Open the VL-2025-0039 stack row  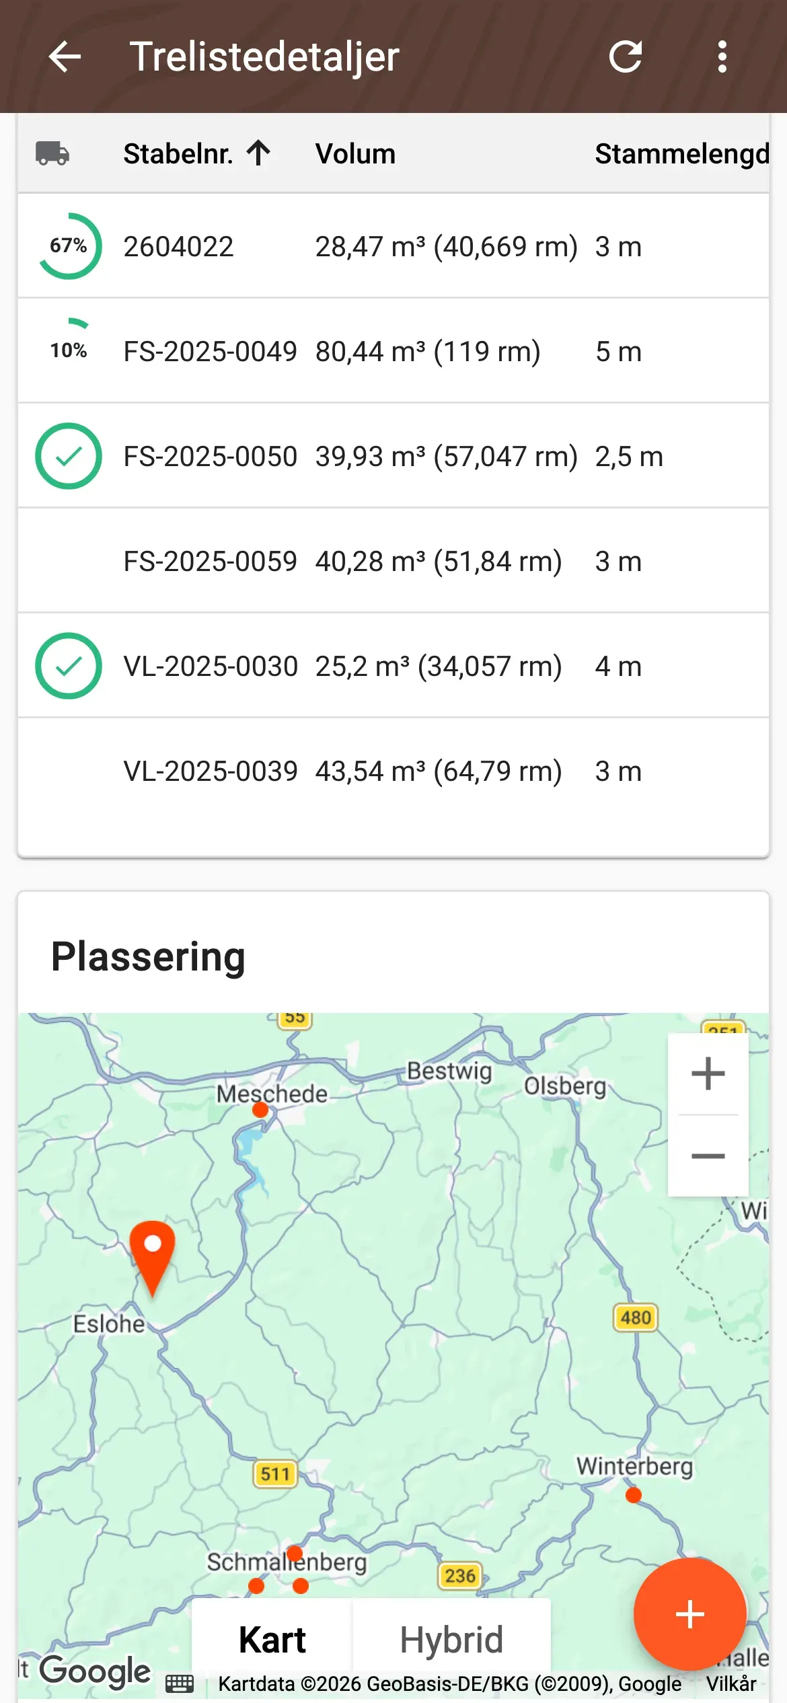pyautogui.click(x=394, y=771)
